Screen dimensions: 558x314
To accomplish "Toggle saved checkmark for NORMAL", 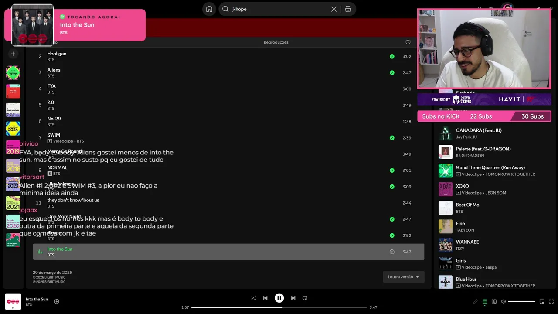I will 392,170.
